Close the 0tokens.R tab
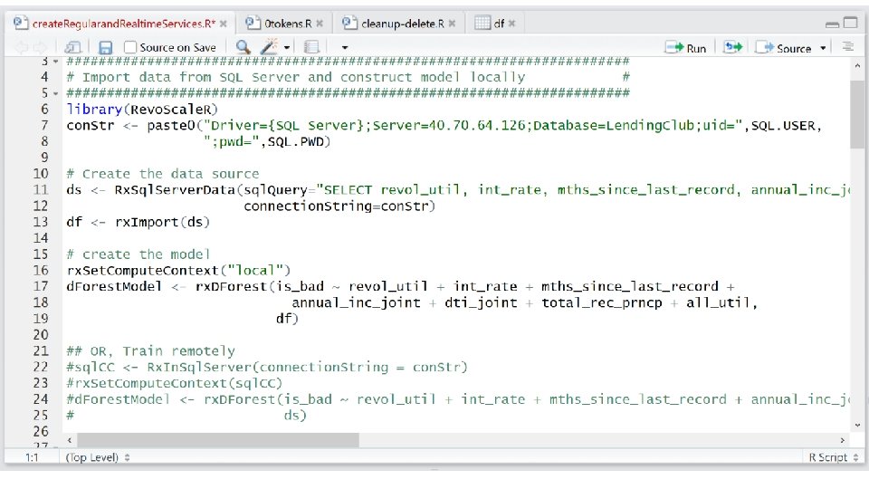The height and width of the screenshot is (489, 869). coord(320,24)
